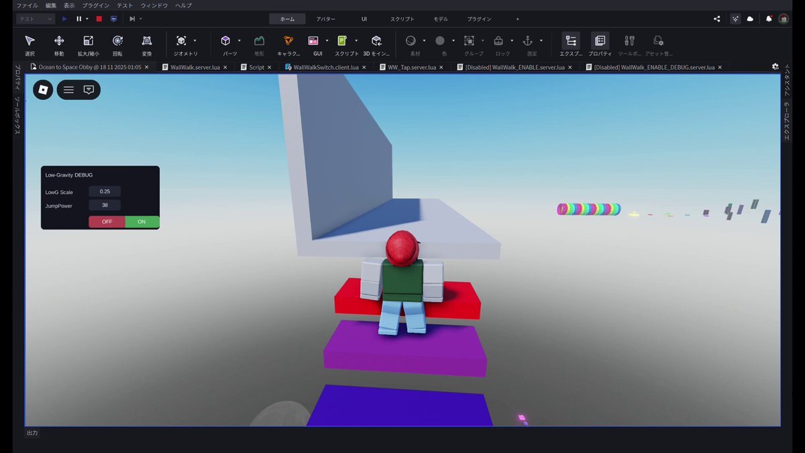Expand the Parts (パーツ) dropdown arrow

click(239, 40)
